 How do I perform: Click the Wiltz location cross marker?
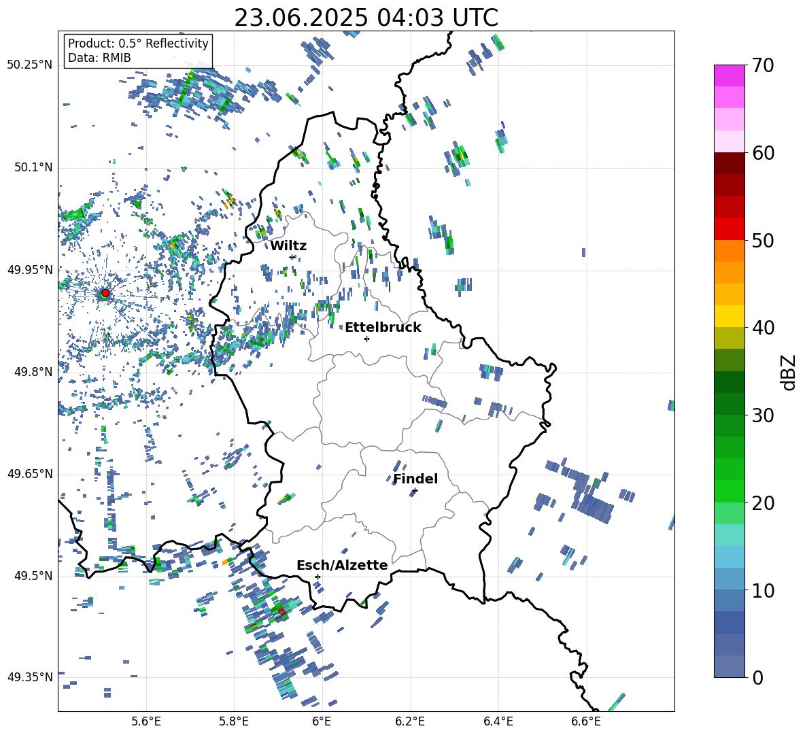pyautogui.click(x=292, y=257)
